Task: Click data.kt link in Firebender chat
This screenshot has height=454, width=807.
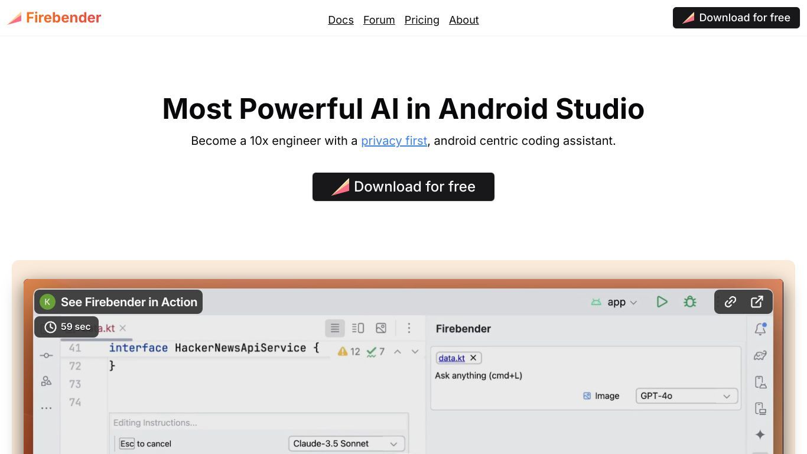Action: [x=451, y=358]
